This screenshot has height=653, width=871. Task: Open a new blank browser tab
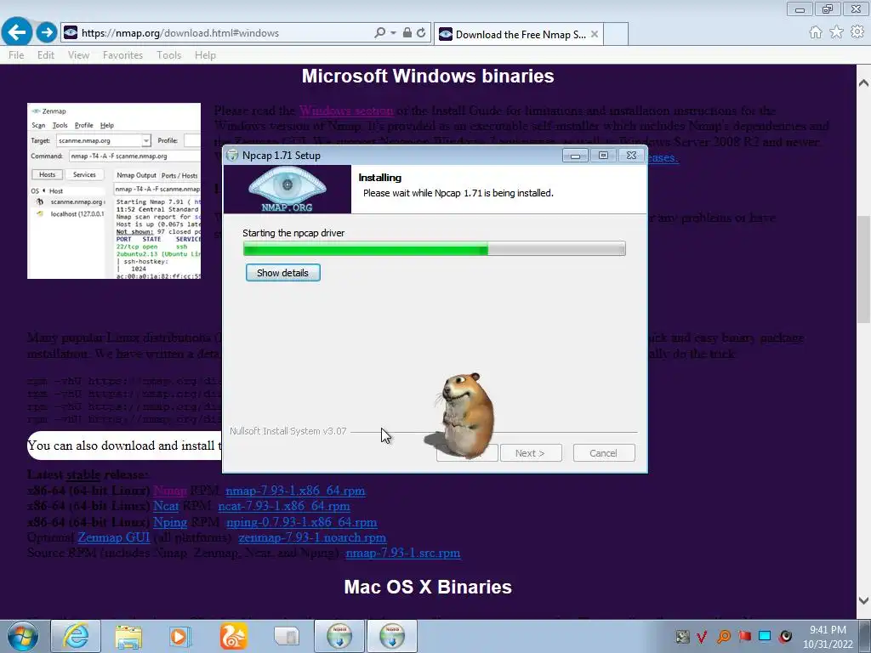point(616,34)
